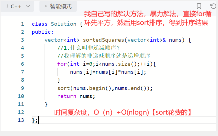Viewport: 218px width, 136px height.
Task: Click line number 1 in the gutter
Action: [22, 24]
